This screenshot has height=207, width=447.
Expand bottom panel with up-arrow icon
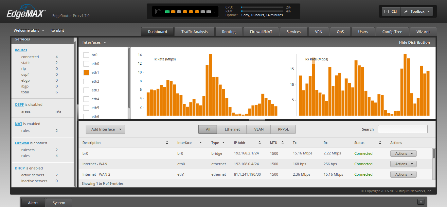(x=421, y=202)
